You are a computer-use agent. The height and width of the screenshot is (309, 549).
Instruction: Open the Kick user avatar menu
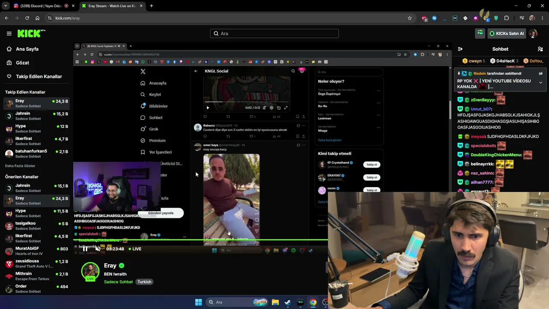coord(533,33)
